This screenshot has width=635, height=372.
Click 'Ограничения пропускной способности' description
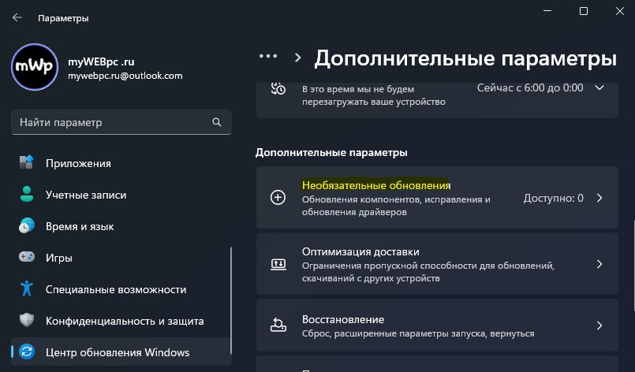428,272
